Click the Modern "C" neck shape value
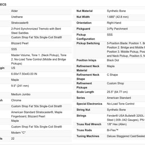The height and width of the screenshot is (145, 145). coord(18,133)
